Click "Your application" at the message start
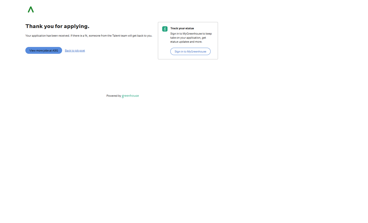Image resolution: width=368 pixels, height=223 pixels. 35,36
